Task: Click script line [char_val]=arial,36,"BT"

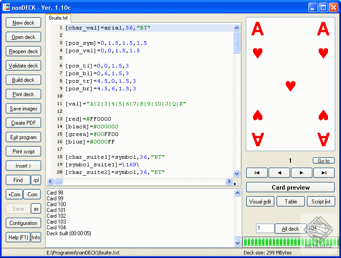Action: coord(108,28)
